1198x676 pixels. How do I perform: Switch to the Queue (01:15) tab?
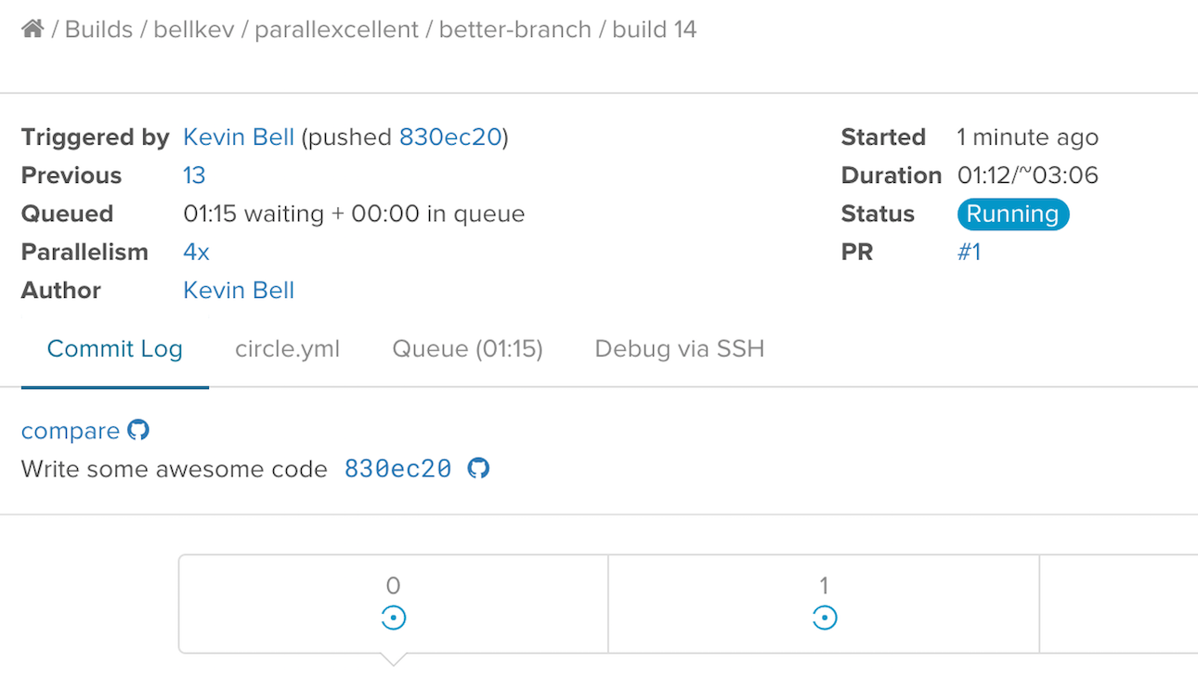pos(467,349)
